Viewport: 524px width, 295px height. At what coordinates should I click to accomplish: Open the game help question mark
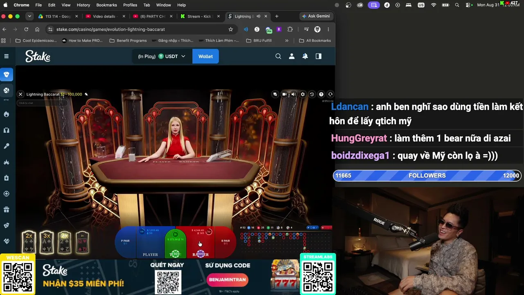point(321,94)
